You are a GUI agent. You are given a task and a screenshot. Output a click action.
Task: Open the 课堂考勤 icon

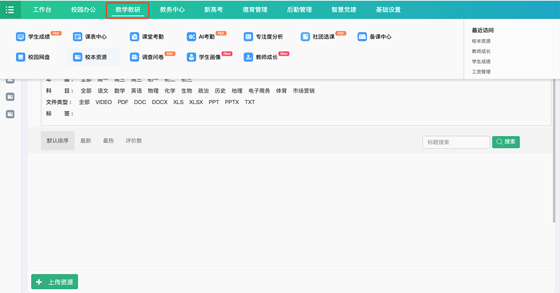[135, 37]
